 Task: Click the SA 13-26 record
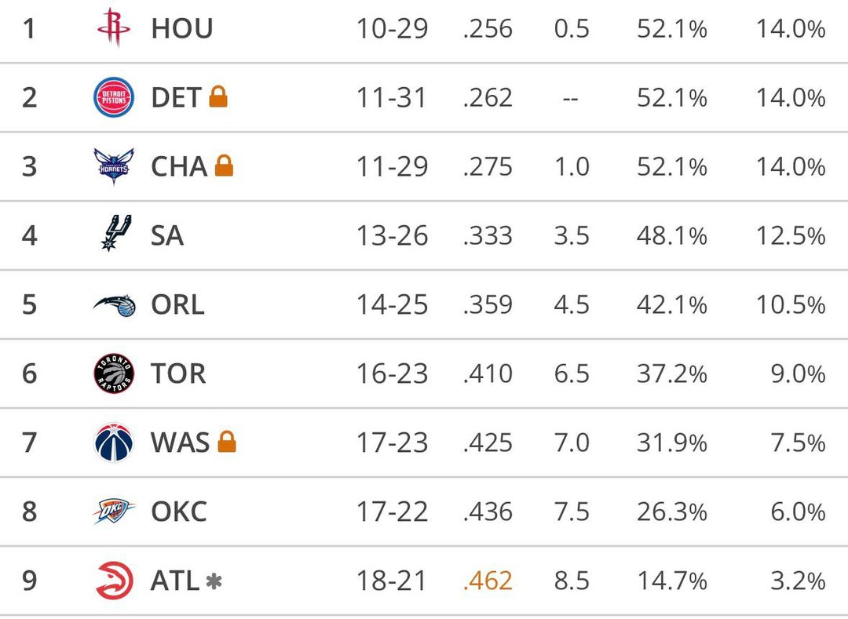[x=392, y=236]
